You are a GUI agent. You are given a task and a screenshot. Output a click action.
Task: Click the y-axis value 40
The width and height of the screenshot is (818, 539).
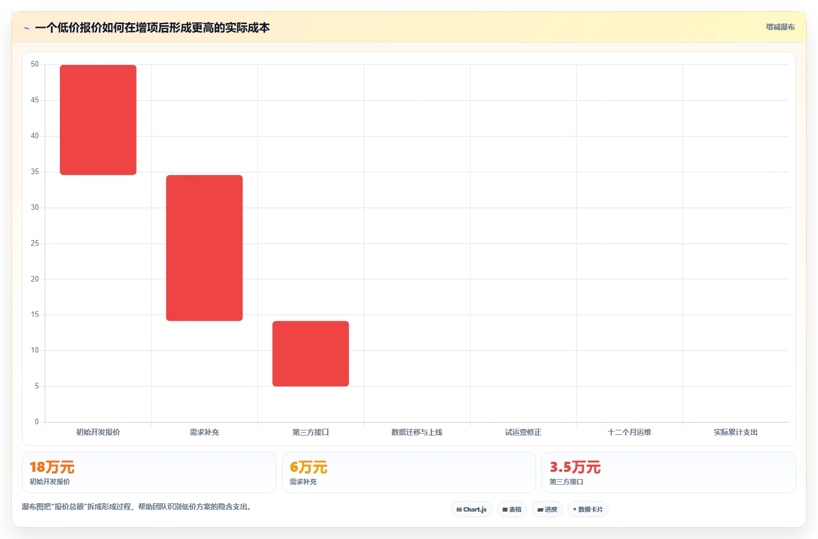click(35, 136)
